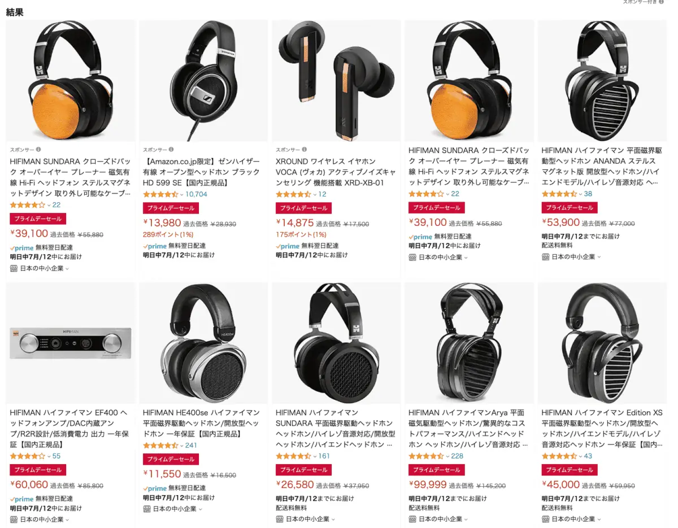
Task: Click the info icon beside スポンサー付き at top
Action: point(661,2)
